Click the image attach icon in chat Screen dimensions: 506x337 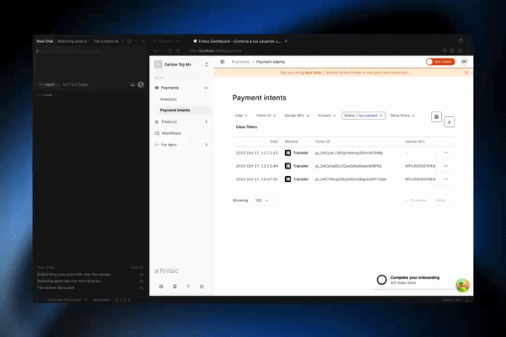click(x=132, y=84)
